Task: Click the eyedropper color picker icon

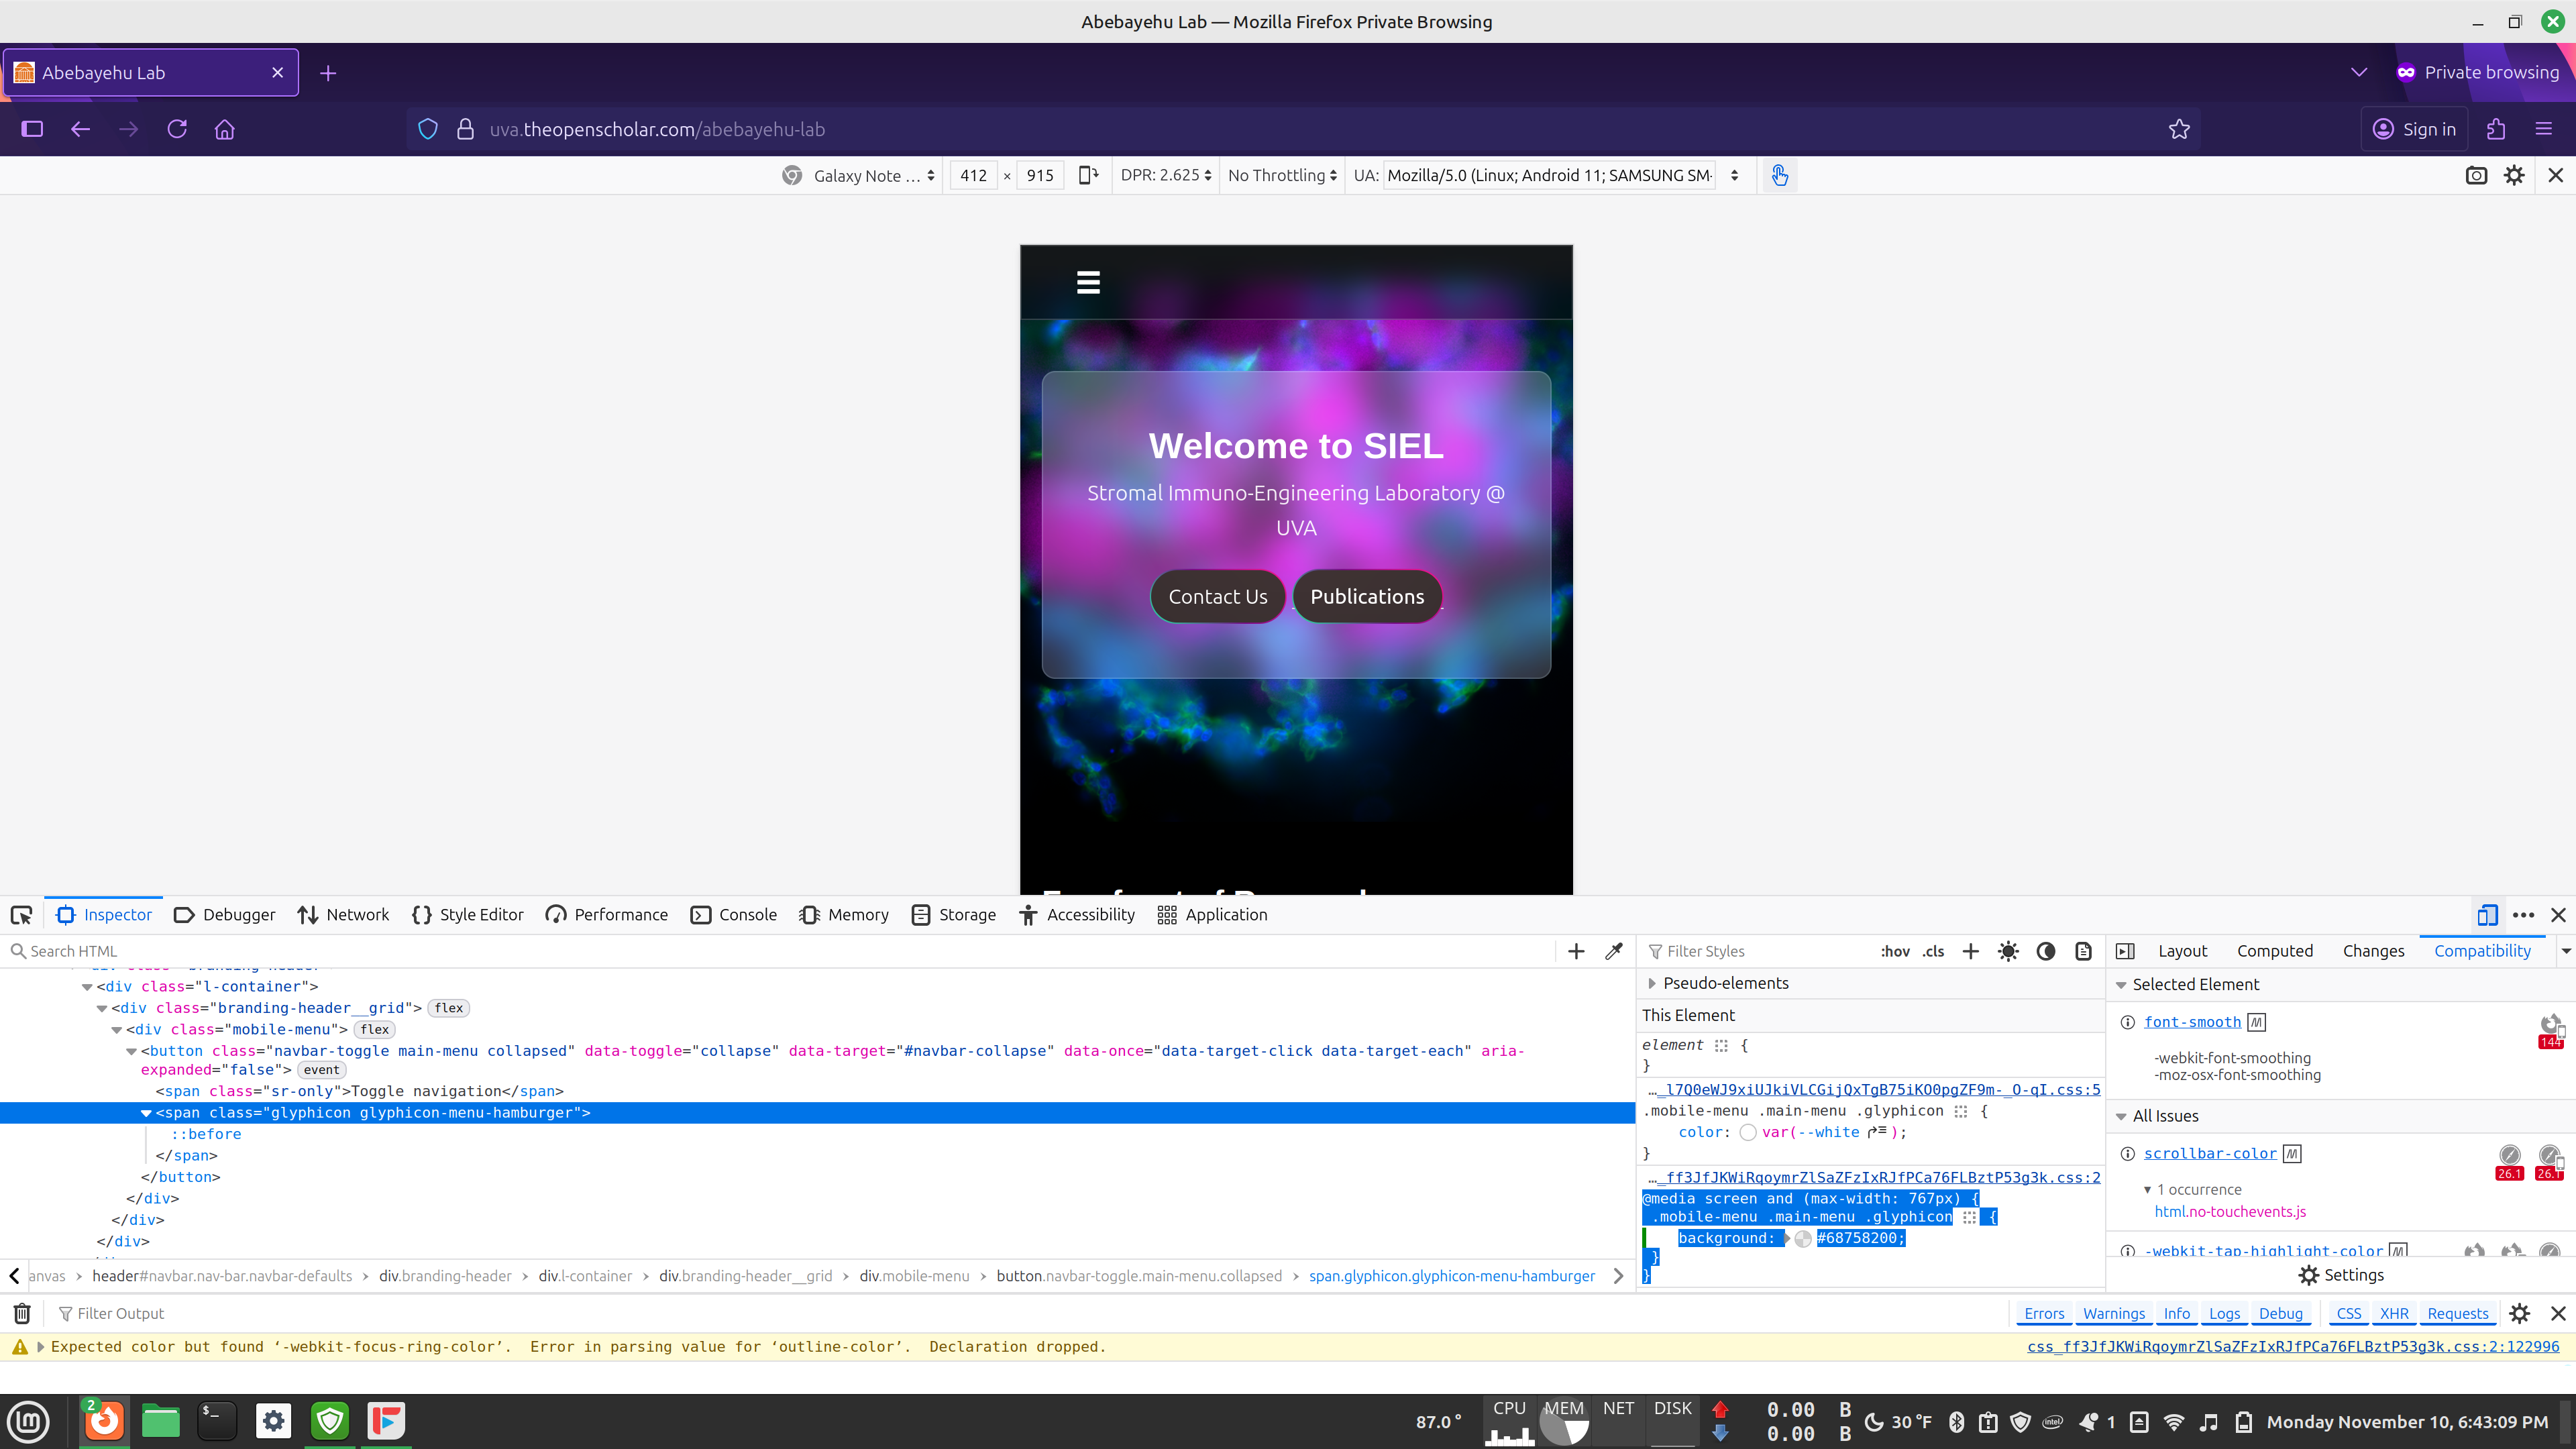Action: 1613,951
